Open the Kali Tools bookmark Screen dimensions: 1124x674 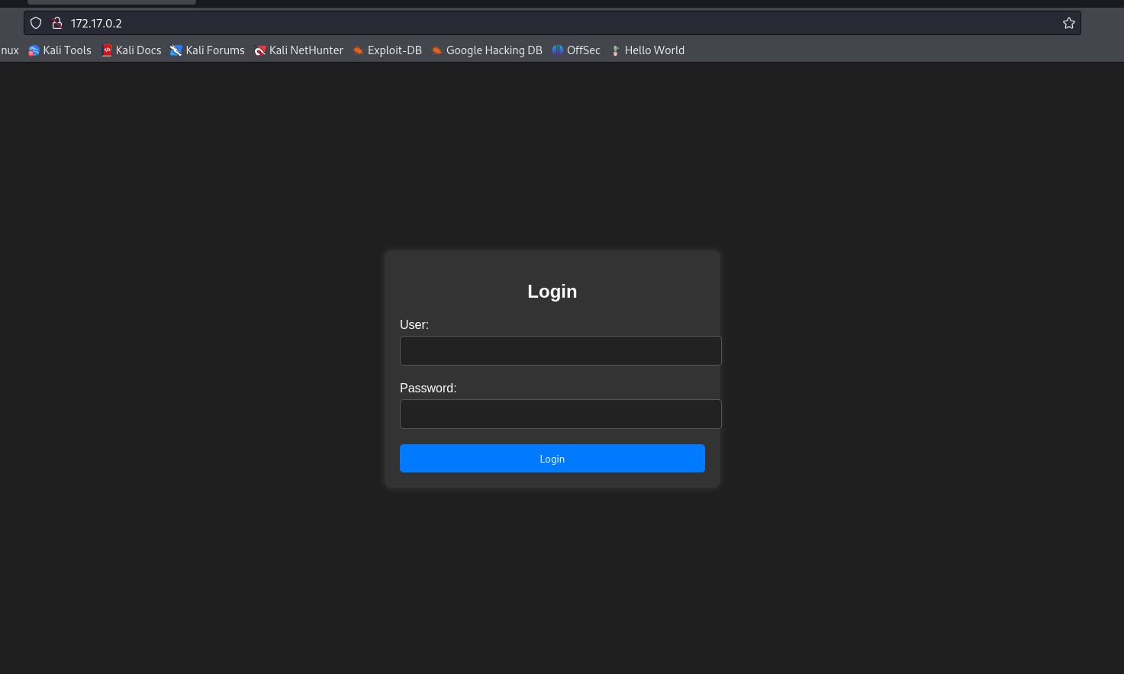(x=60, y=50)
